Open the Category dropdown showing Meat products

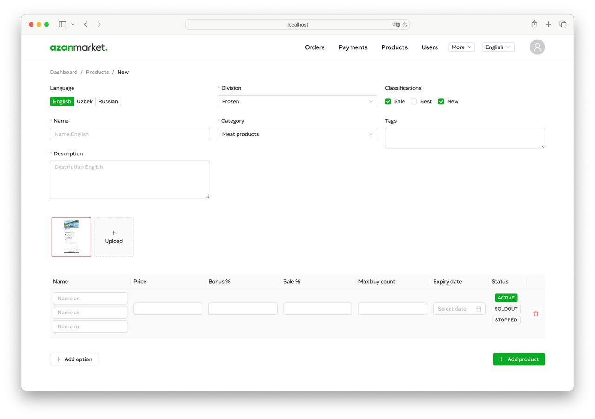tap(297, 134)
